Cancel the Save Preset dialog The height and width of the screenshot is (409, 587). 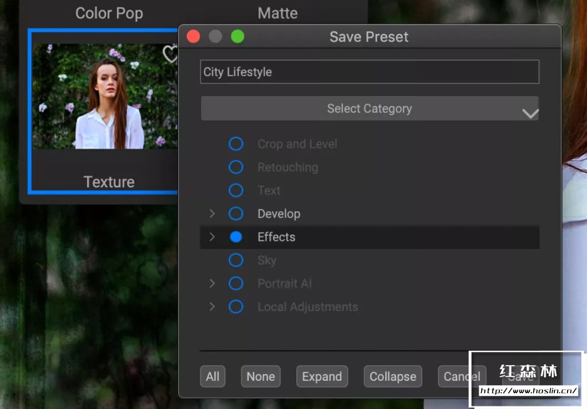(462, 376)
